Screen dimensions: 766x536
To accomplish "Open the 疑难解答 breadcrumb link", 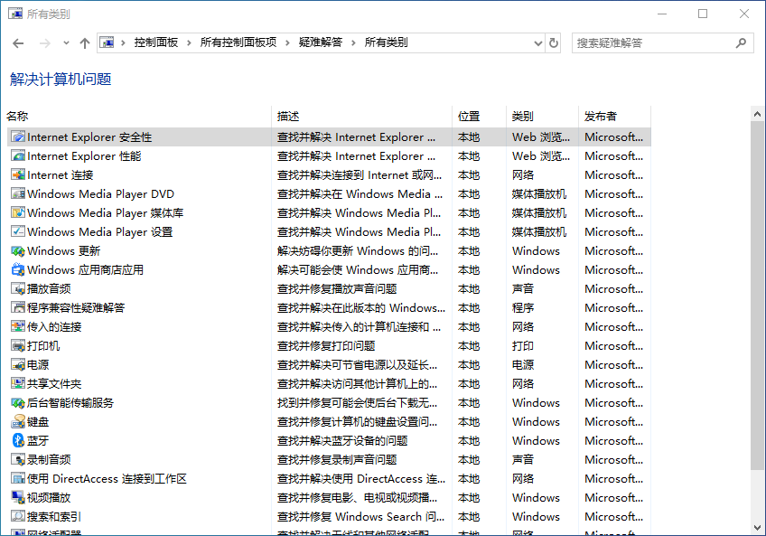I will 321,42.
